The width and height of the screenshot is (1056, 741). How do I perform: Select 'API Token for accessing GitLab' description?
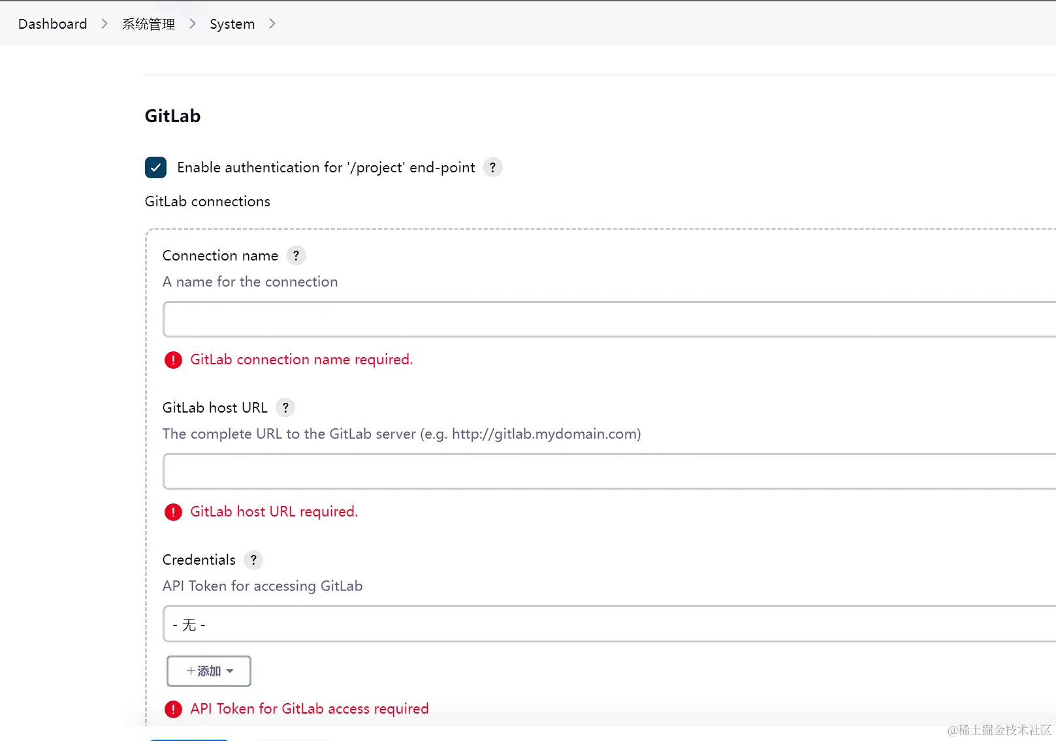point(262,586)
